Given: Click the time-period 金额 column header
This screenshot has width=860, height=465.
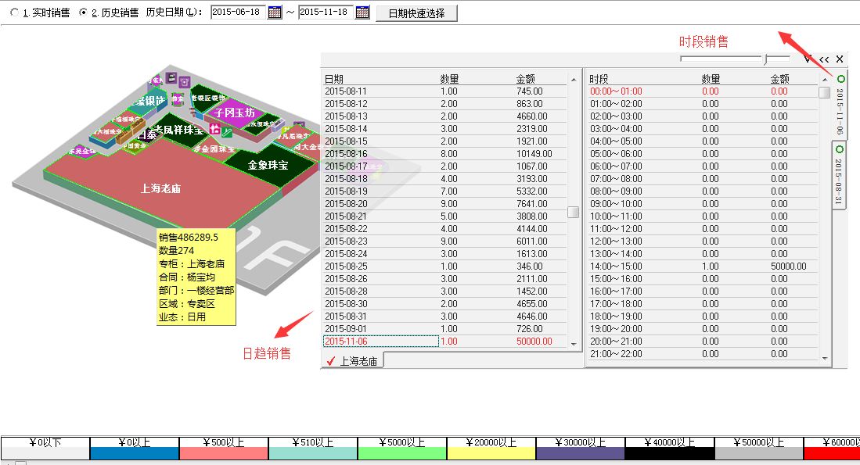Looking at the screenshot, I should point(780,79).
